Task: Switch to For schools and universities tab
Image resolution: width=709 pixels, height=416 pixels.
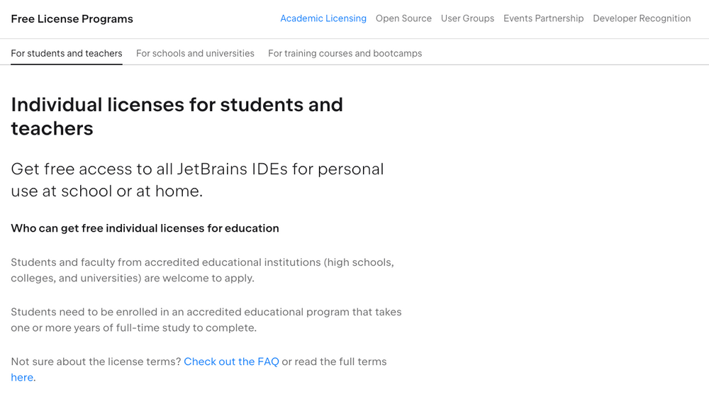Action: point(196,53)
